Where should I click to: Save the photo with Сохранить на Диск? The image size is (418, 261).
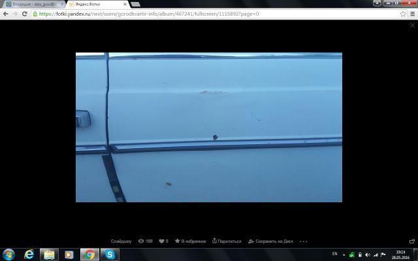(272, 241)
